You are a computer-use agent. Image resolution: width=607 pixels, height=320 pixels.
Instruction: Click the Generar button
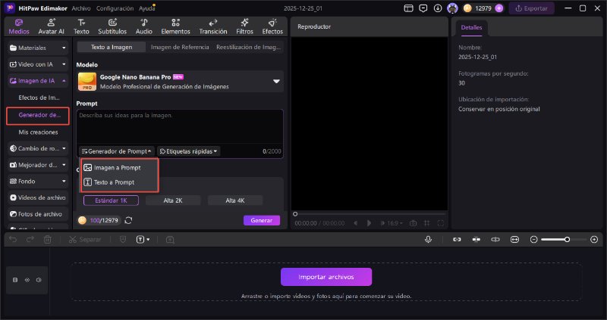[x=262, y=220]
